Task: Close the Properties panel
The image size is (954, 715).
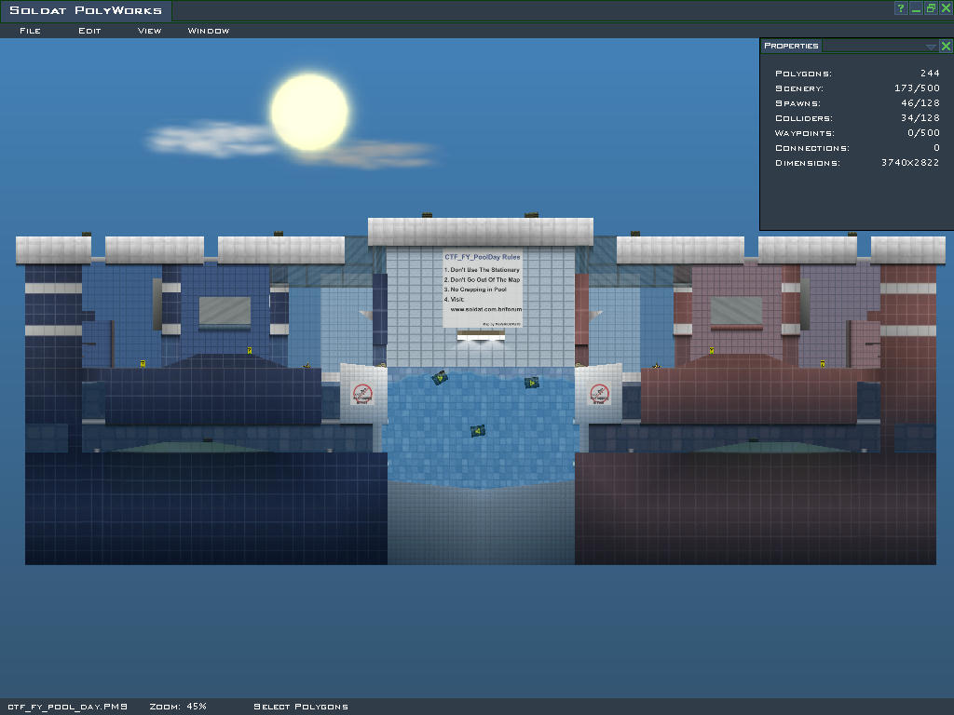Action: click(946, 46)
